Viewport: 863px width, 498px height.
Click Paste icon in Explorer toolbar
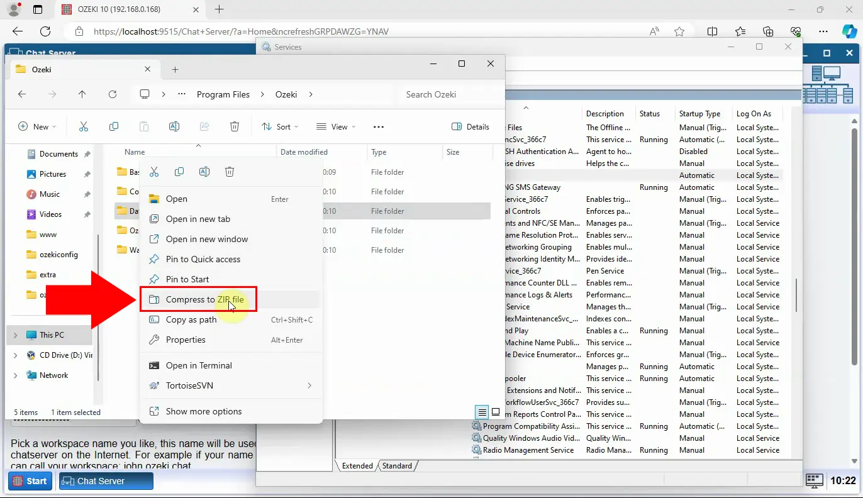point(144,126)
